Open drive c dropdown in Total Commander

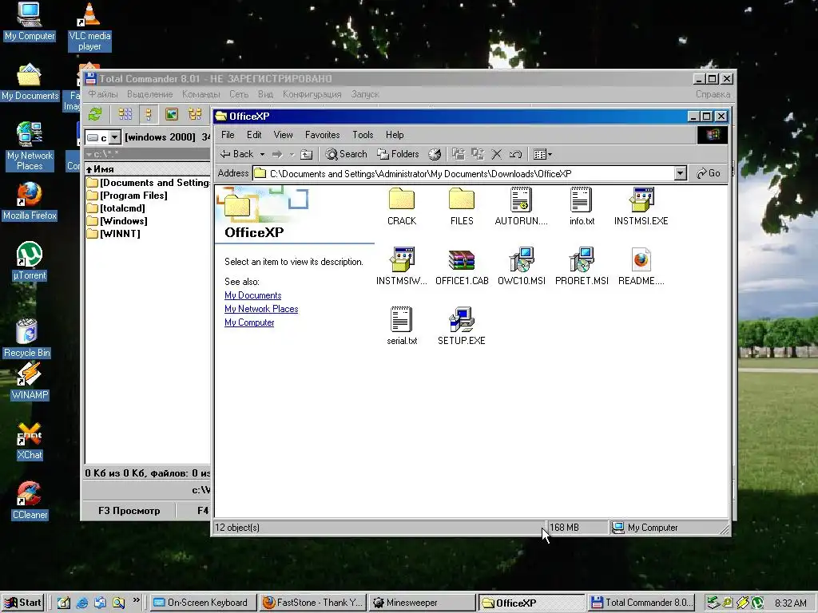115,137
